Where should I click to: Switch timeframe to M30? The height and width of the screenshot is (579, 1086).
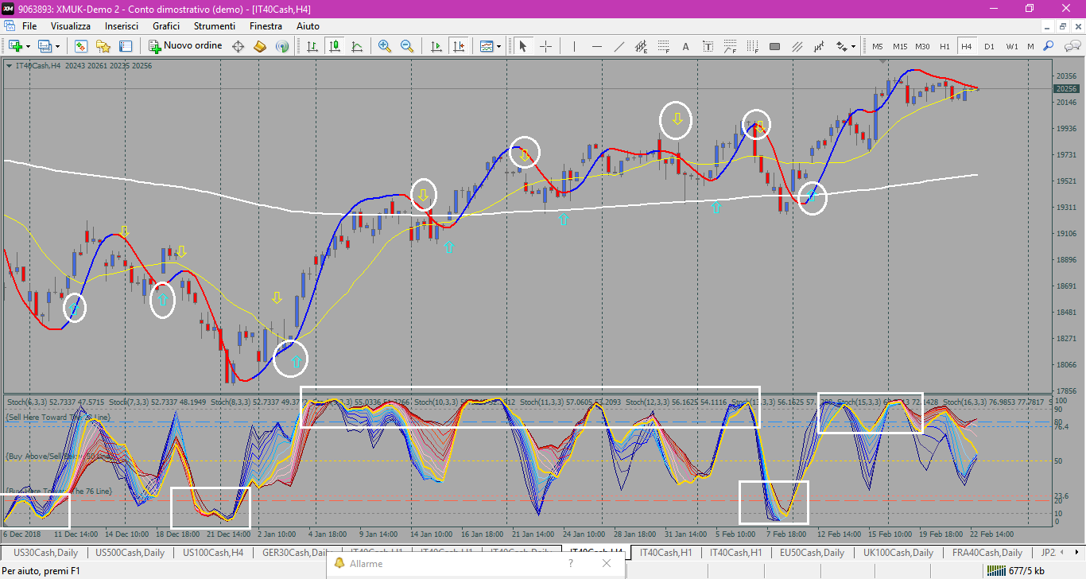pyautogui.click(x=922, y=46)
